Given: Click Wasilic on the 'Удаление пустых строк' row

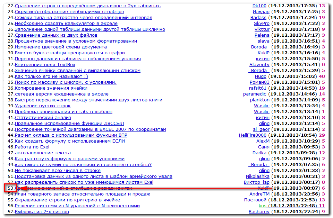Looking at the screenshot, I should point(262,106).
